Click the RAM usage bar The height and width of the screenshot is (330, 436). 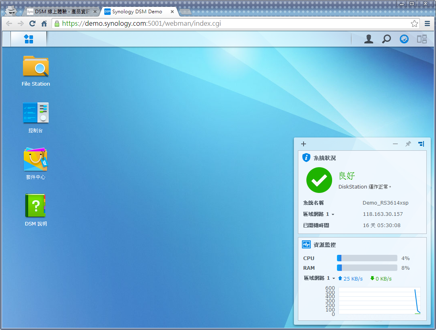(367, 268)
